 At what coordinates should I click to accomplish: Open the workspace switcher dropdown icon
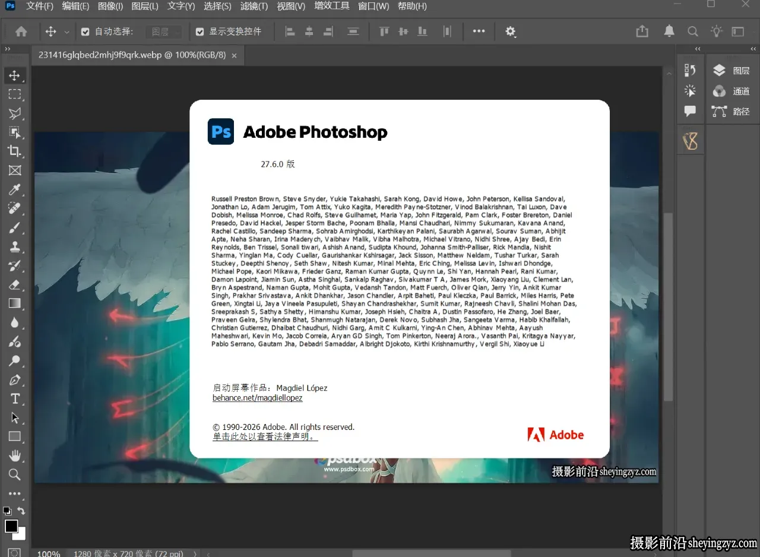(x=738, y=31)
